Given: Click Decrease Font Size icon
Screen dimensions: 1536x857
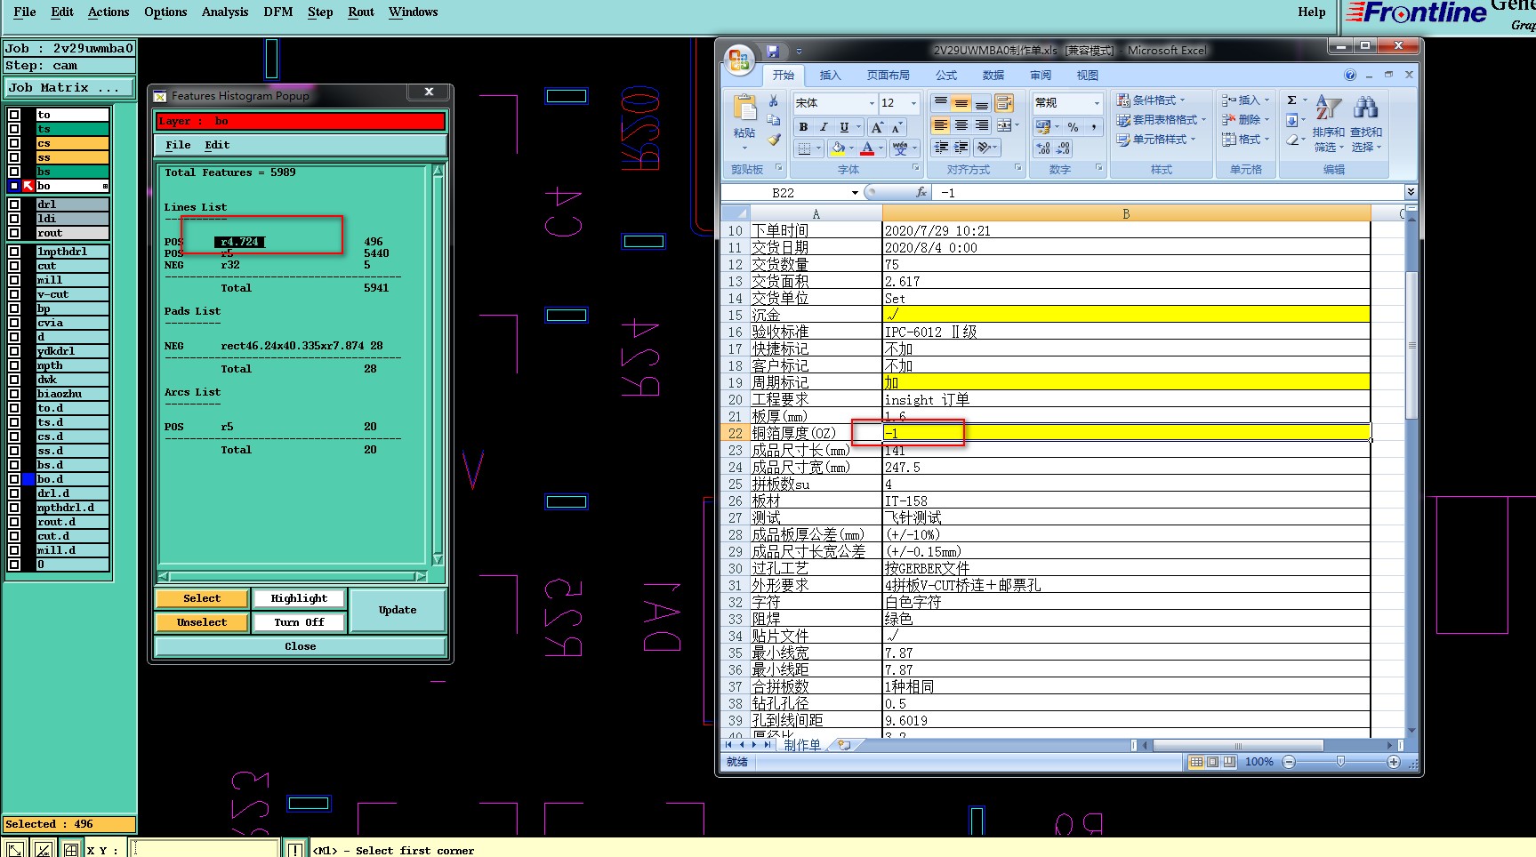Looking at the screenshot, I should [897, 127].
